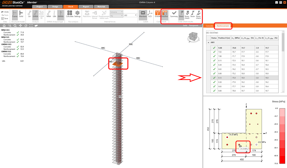The width and height of the screenshot is (287, 168).
Task: Click the Summary checkmark icon
Action: pos(174,14)
